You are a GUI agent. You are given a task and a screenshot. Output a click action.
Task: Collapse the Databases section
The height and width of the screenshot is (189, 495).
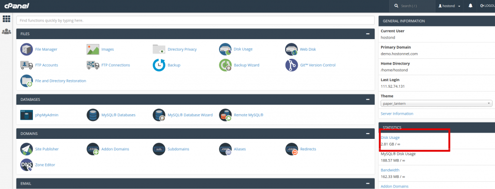pyautogui.click(x=368, y=99)
